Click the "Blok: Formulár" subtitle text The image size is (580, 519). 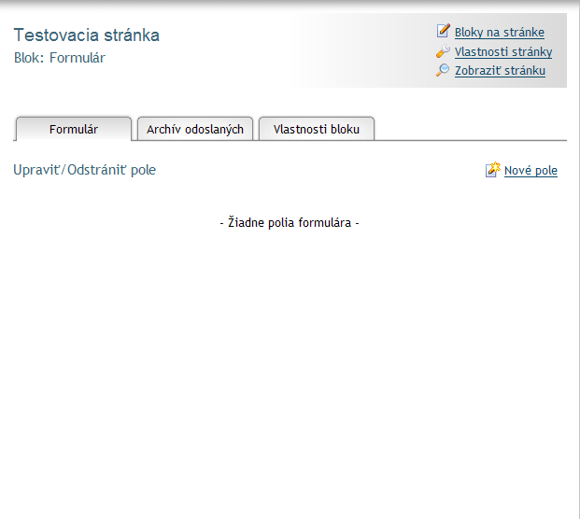pyautogui.click(x=60, y=58)
